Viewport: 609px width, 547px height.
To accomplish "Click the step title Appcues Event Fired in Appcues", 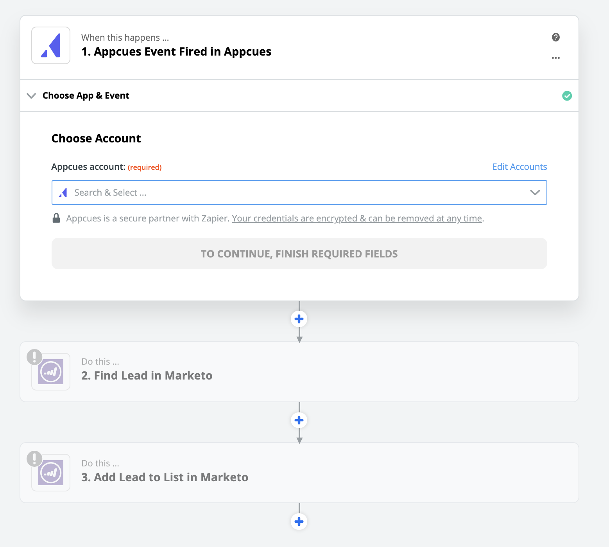I will point(176,52).
